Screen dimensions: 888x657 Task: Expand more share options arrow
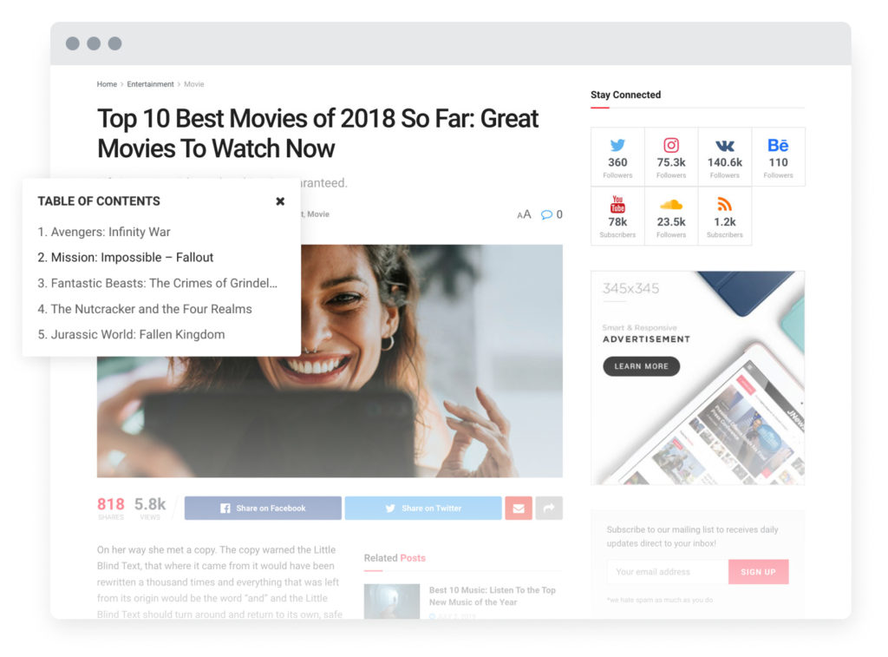point(549,509)
